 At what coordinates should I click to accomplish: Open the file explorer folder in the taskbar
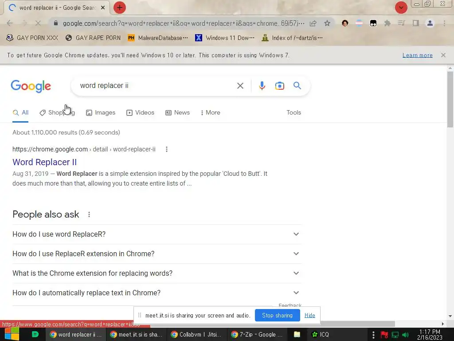click(x=297, y=335)
